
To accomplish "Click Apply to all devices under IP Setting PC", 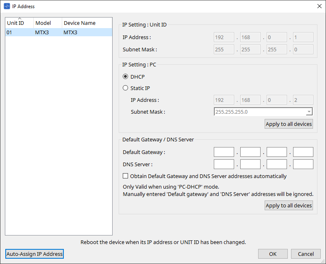I will (289, 124).
